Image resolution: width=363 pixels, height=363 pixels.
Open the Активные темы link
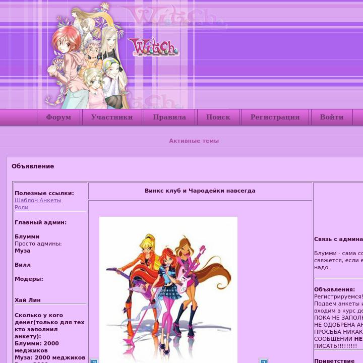coord(194,141)
